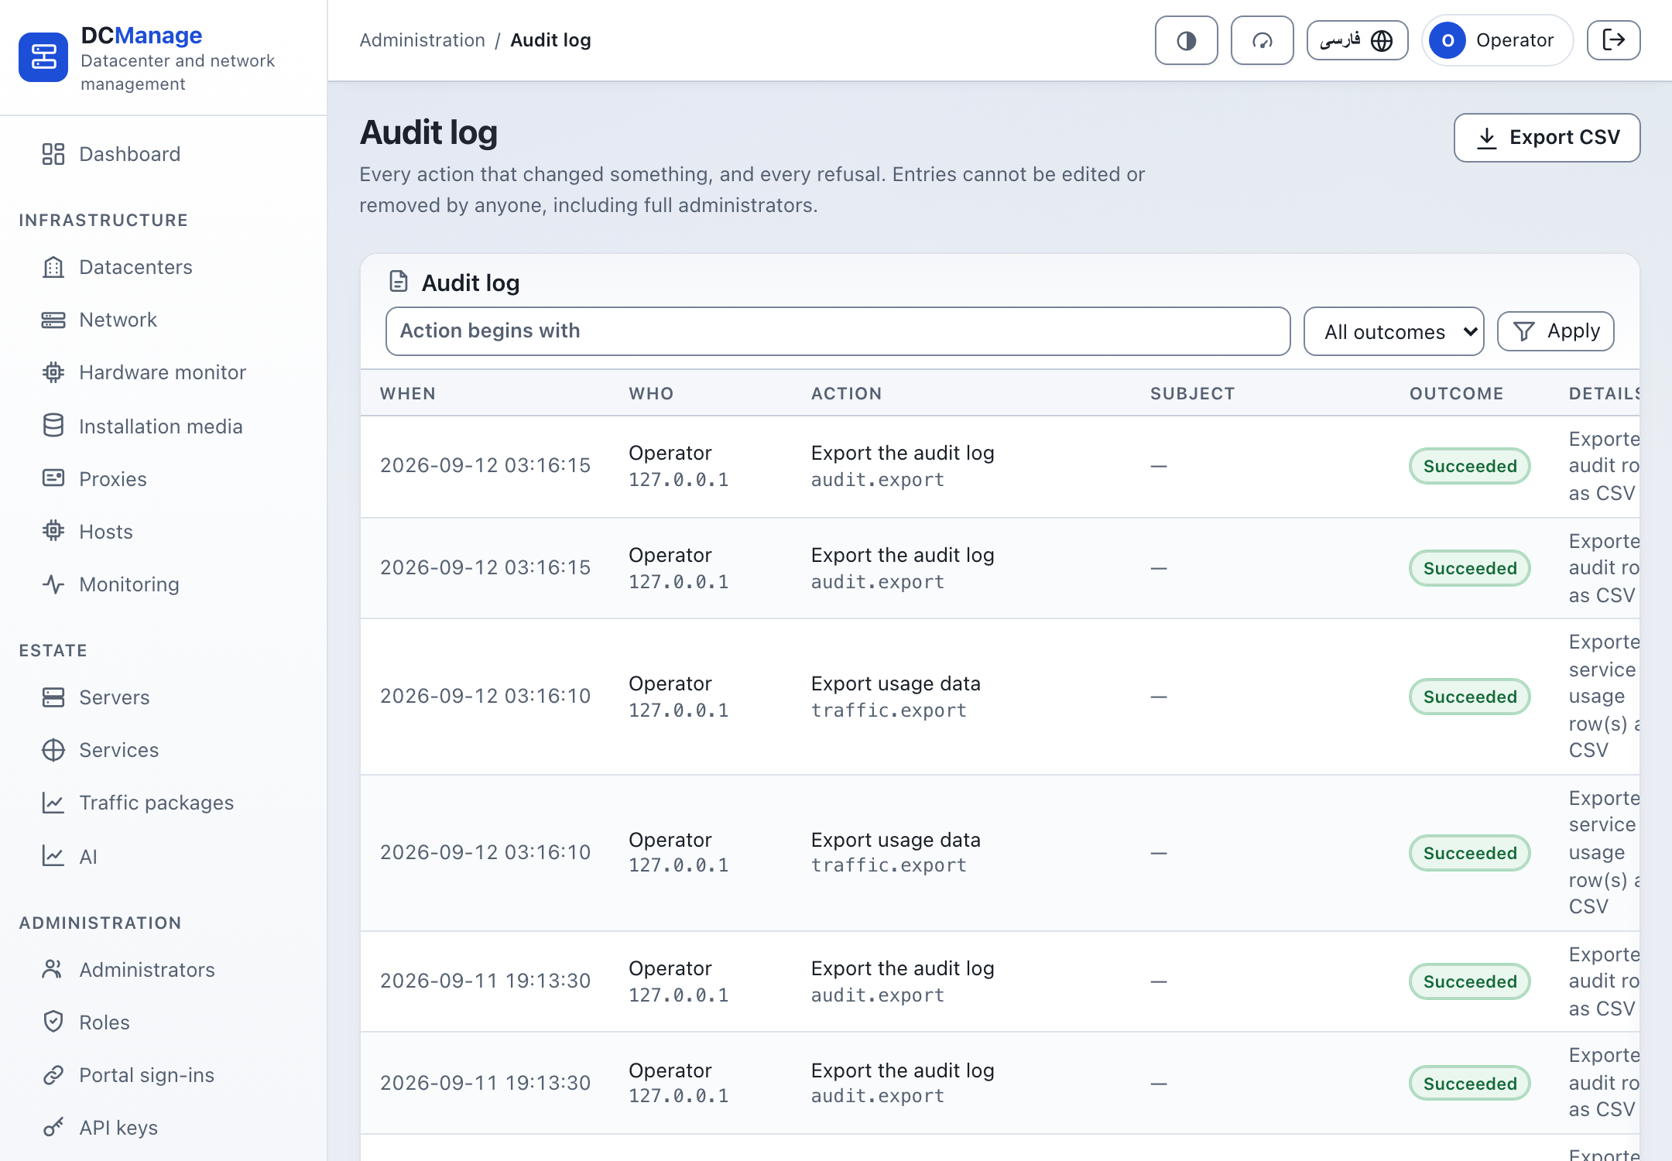Image resolution: width=1672 pixels, height=1161 pixels.
Task: Click the Servers icon in sidebar
Action: (53, 697)
